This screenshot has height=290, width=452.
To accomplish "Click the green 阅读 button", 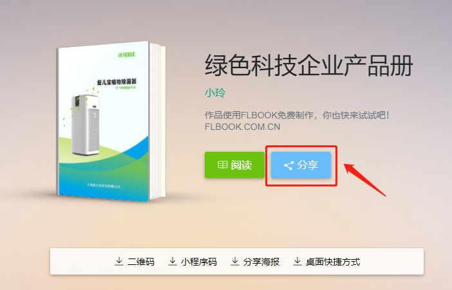I will [x=234, y=165].
